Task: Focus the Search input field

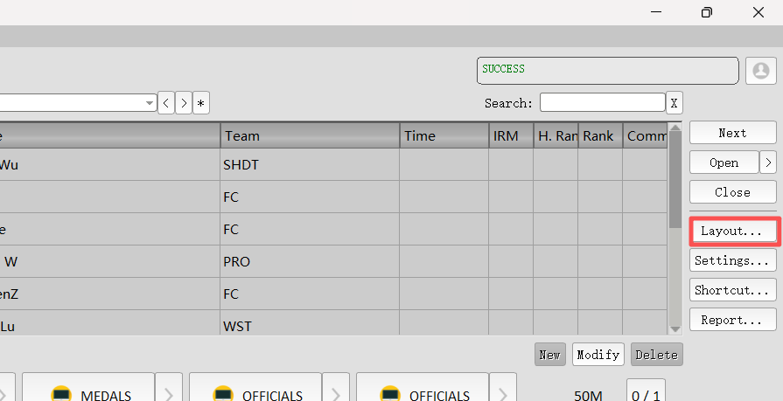Action: tap(602, 103)
